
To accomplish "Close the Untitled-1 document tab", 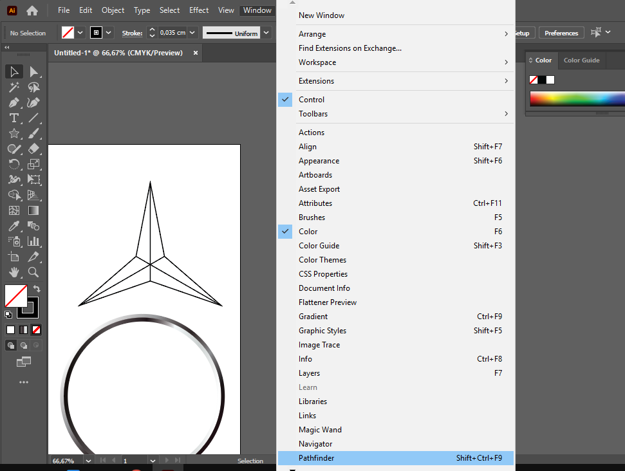I will [x=196, y=53].
